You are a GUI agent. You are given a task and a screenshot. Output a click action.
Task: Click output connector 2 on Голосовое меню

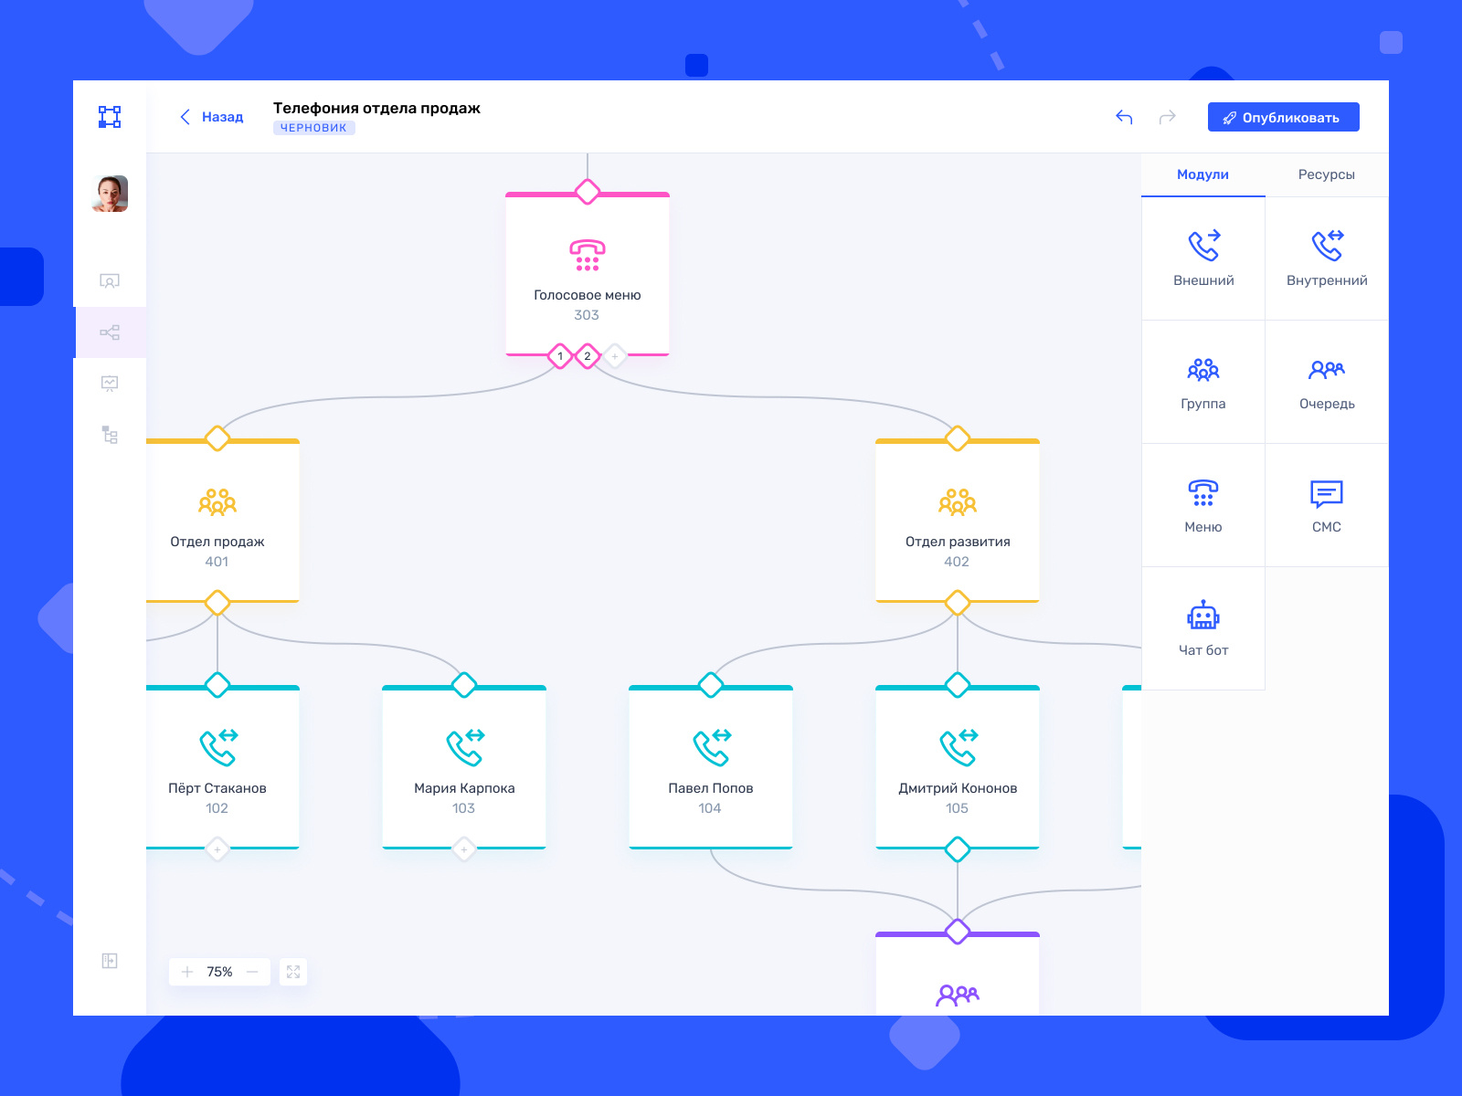pyautogui.click(x=588, y=356)
